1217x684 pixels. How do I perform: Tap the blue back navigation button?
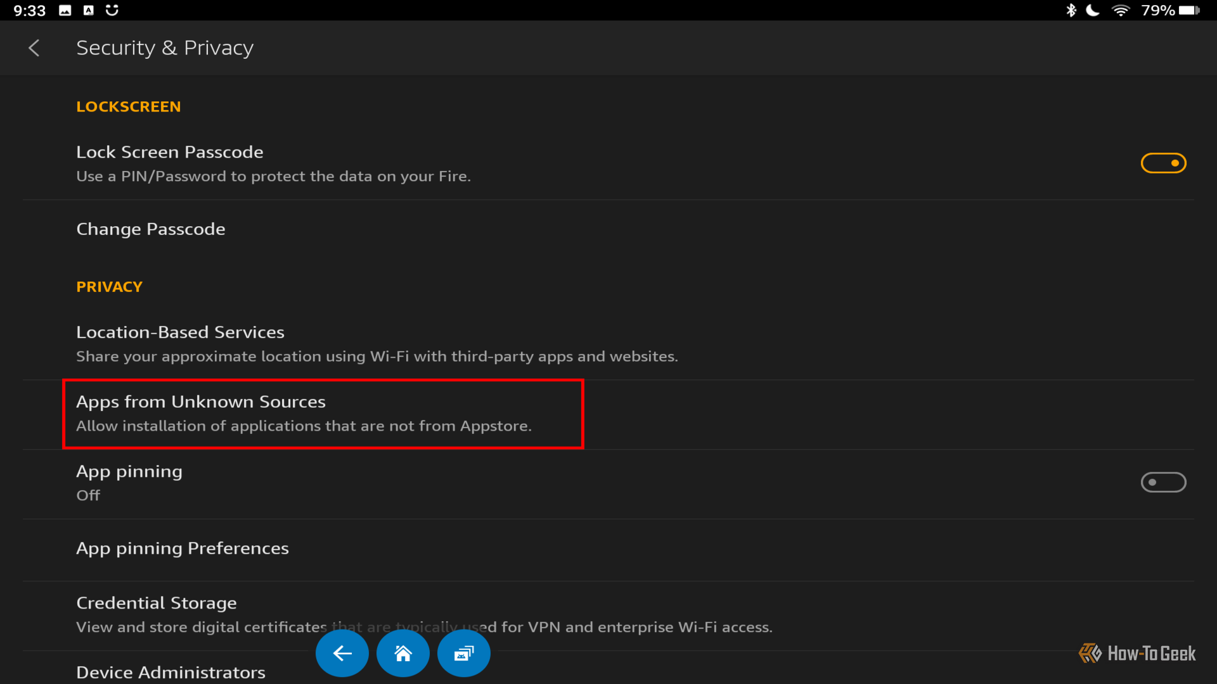342,653
